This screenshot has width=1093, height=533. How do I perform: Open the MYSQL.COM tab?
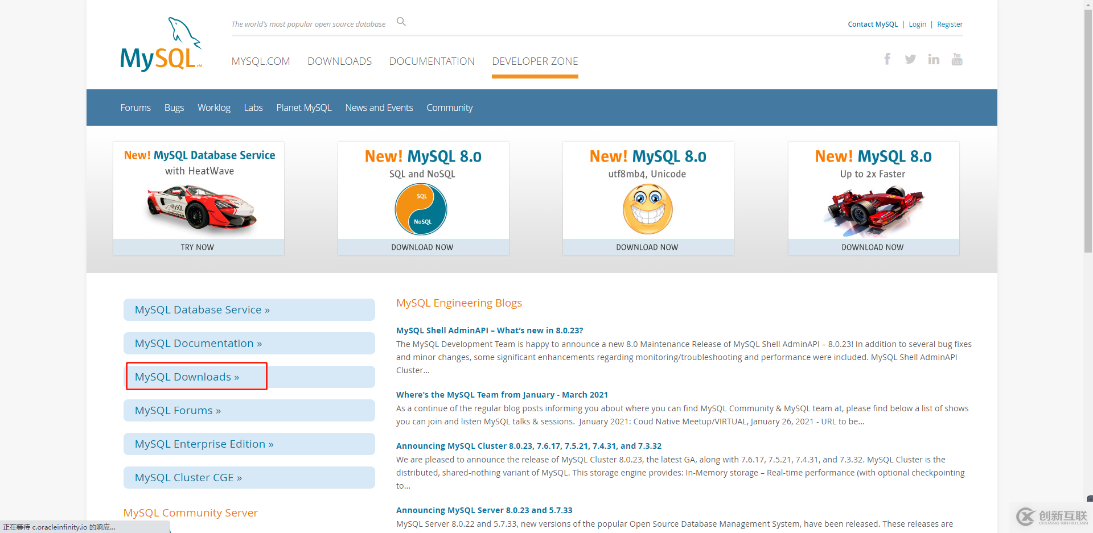pos(261,61)
